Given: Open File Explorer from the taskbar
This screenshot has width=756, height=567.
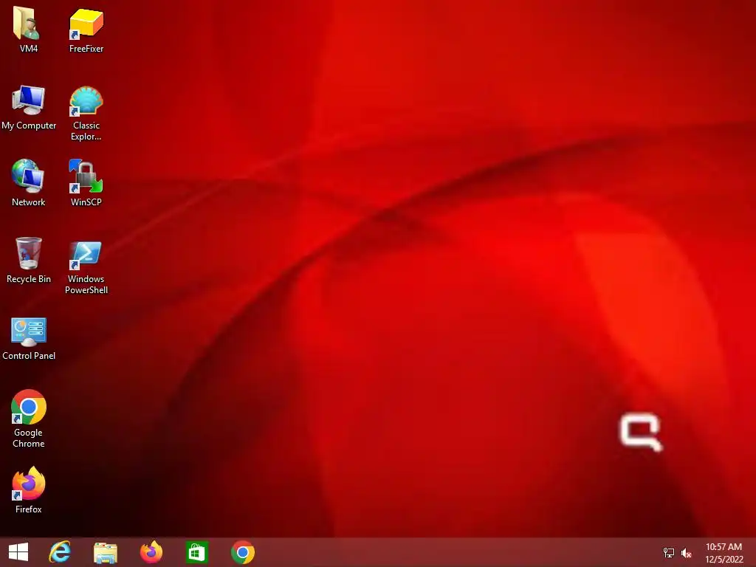Looking at the screenshot, I should point(106,552).
